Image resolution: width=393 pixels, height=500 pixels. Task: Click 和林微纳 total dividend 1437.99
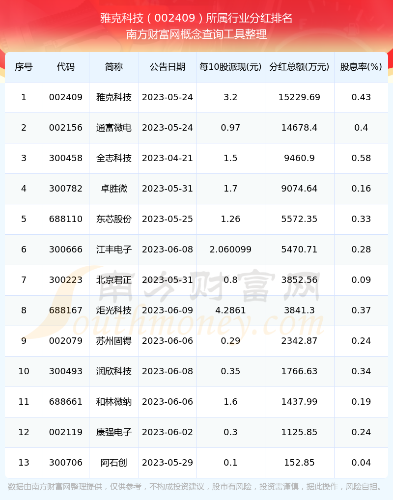(x=299, y=402)
